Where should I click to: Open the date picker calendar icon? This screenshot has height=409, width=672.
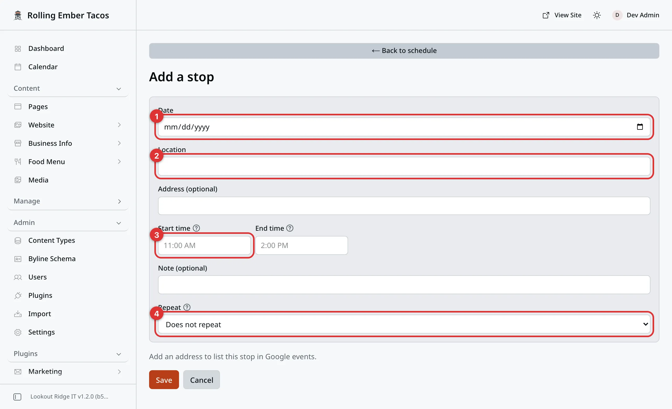640,127
